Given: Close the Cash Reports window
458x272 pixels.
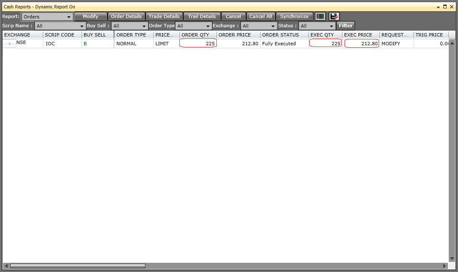Looking at the screenshot, I should coord(452,7).
